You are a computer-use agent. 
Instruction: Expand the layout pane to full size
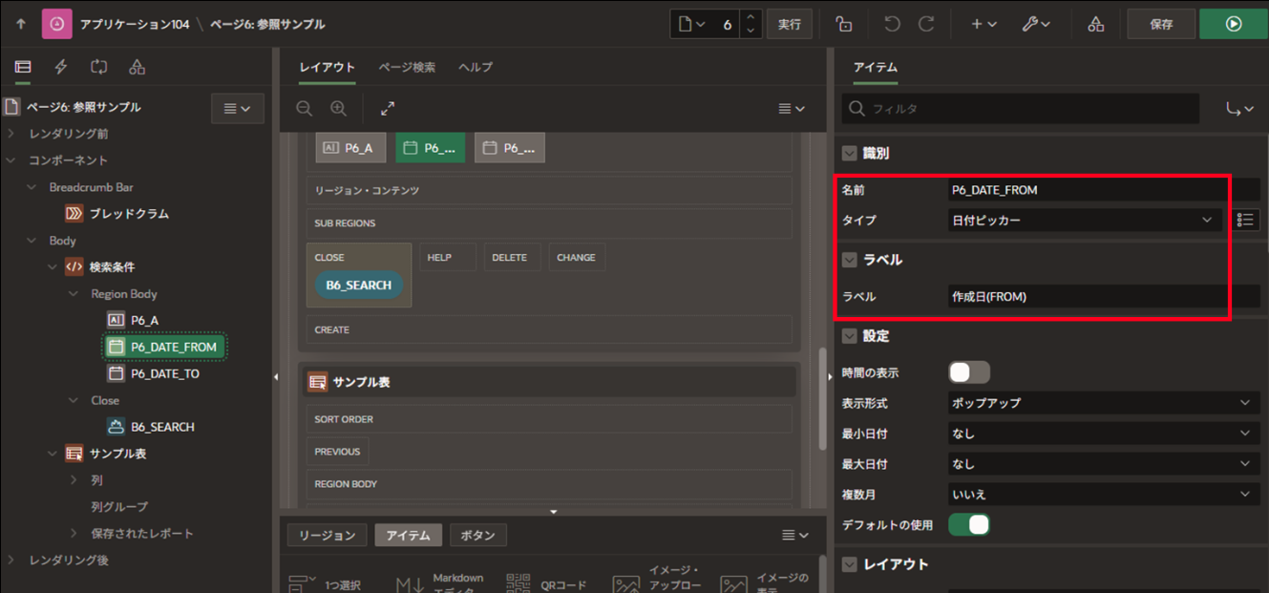387,109
